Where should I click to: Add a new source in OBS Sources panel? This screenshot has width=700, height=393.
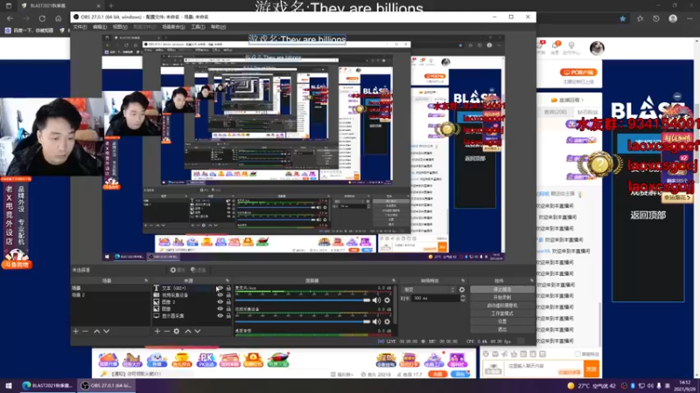pos(157,332)
